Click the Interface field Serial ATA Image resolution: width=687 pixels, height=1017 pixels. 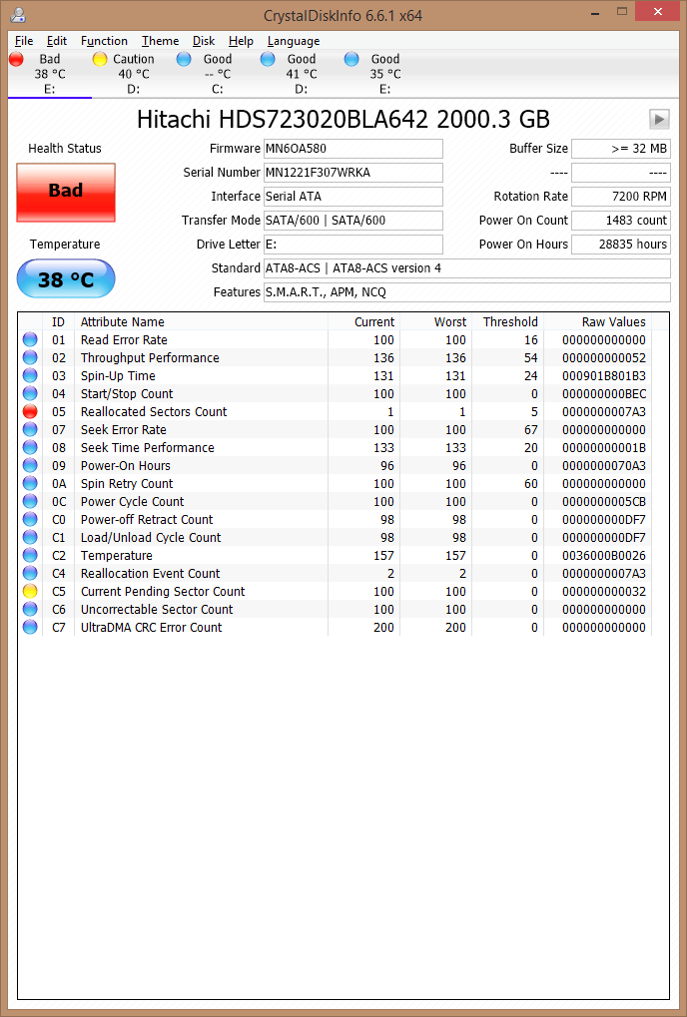pyautogui.click(x=352, y=197)
